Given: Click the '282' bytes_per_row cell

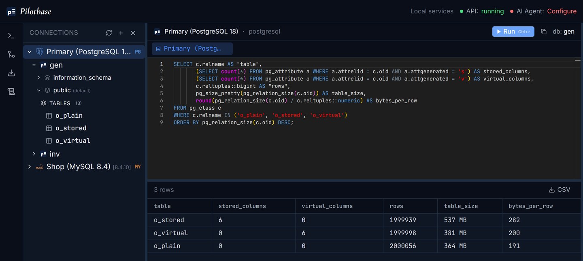Looking at the screenshot, I should tap(541, 220).
